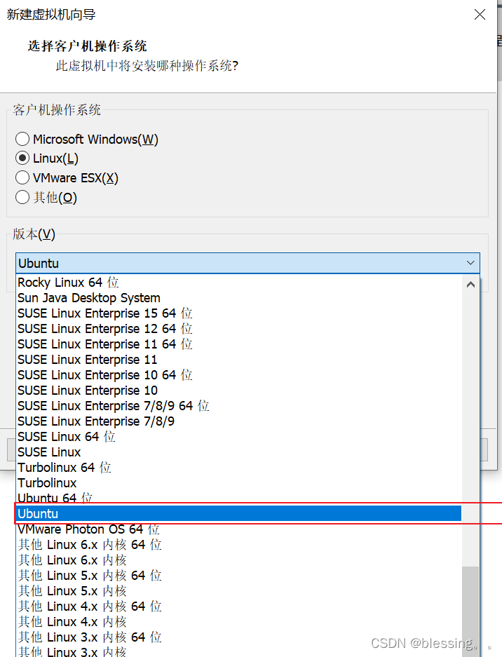Select the highlighted Ubuntu list entry
502x657 pixels.
click(x=239, y=514)
